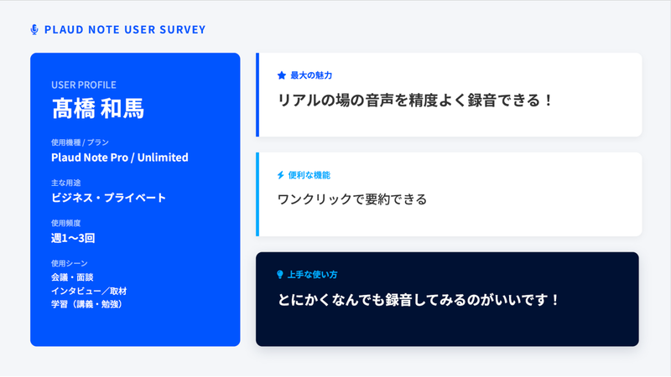671x377 pixels.
Task: Click the USER PROFILE label
Action: tap(84, 85)
